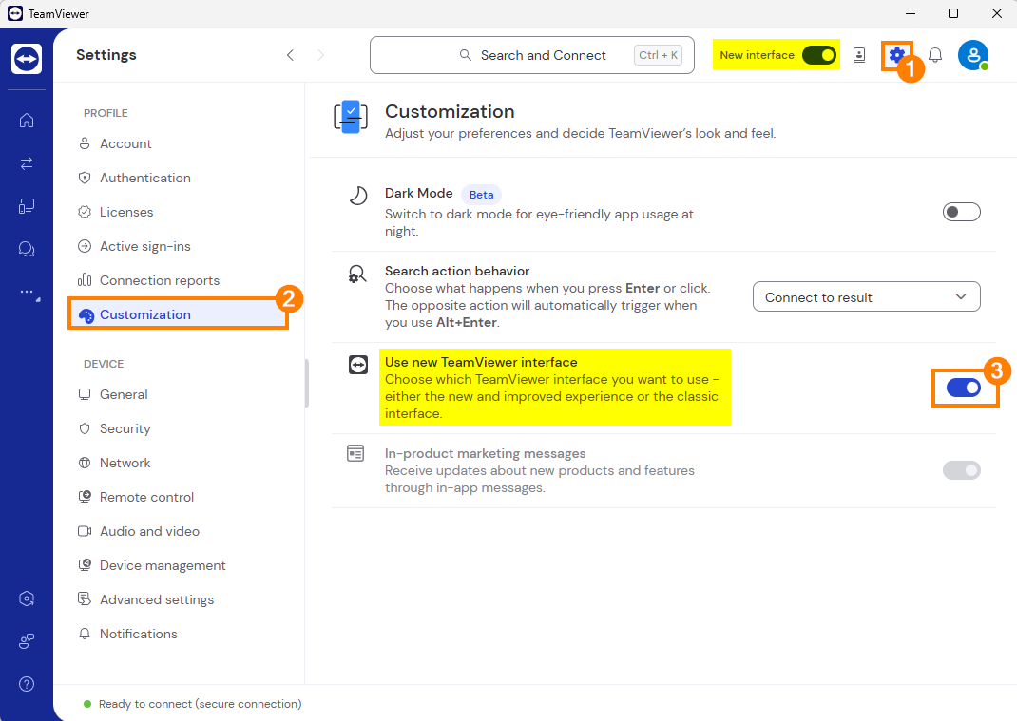Open Settings gear icon in header
Screen dimensions: 1017x721
point(896,55)
